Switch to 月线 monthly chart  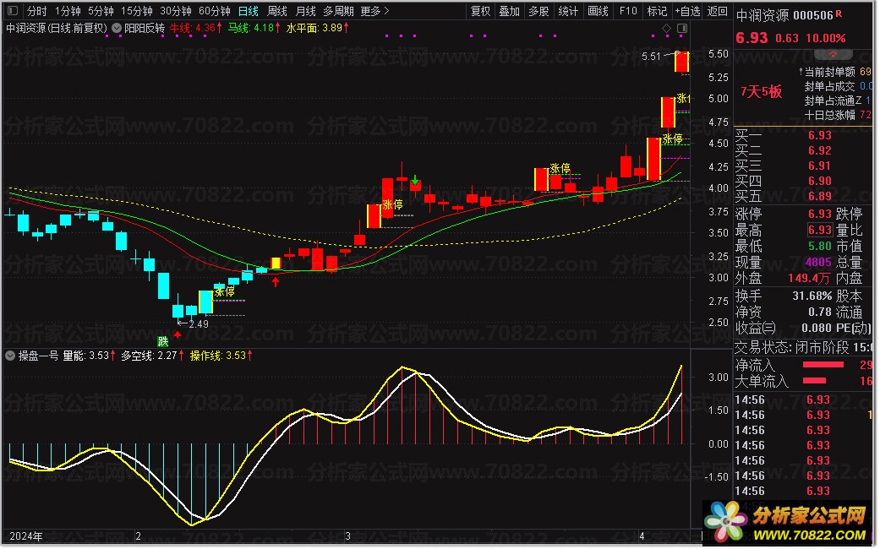[x=306, y=11]
